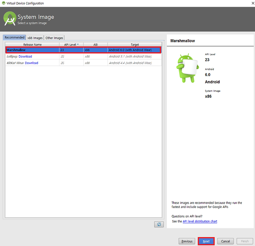Sort by ABI column header
Image resolution: width=255 pixels, height=246 pixels.
[x=96, y=45]
